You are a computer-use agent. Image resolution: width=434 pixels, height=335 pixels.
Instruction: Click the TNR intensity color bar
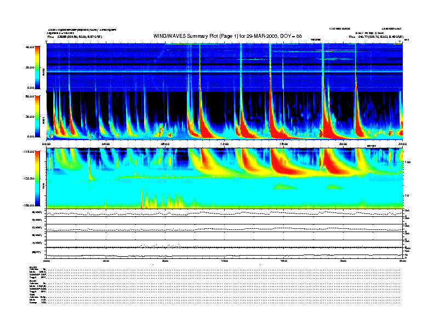click(37, 178)
